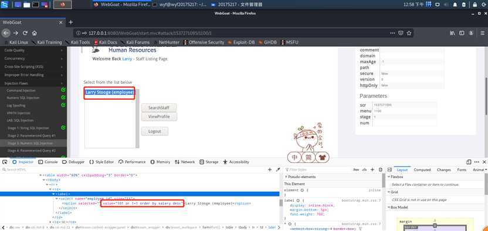Reload the WebGoat page

(25, 33)
